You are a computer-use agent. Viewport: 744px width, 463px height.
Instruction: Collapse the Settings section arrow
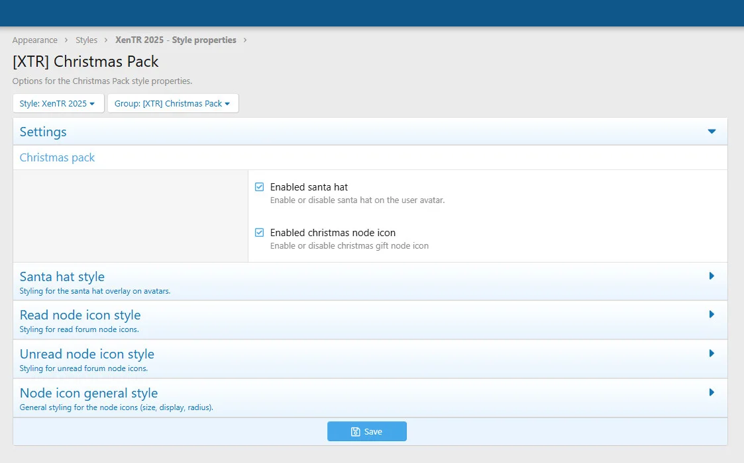point(712,132)
